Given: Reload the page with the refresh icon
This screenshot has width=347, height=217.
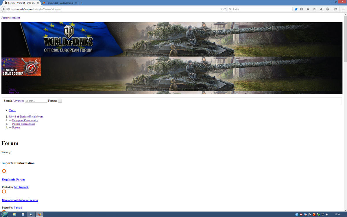Looking at the screenshot, I should (x=225, y=9).
